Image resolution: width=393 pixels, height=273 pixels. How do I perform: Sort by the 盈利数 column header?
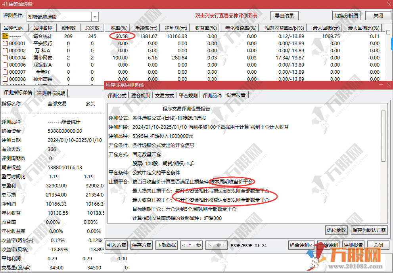pos(69,28)
